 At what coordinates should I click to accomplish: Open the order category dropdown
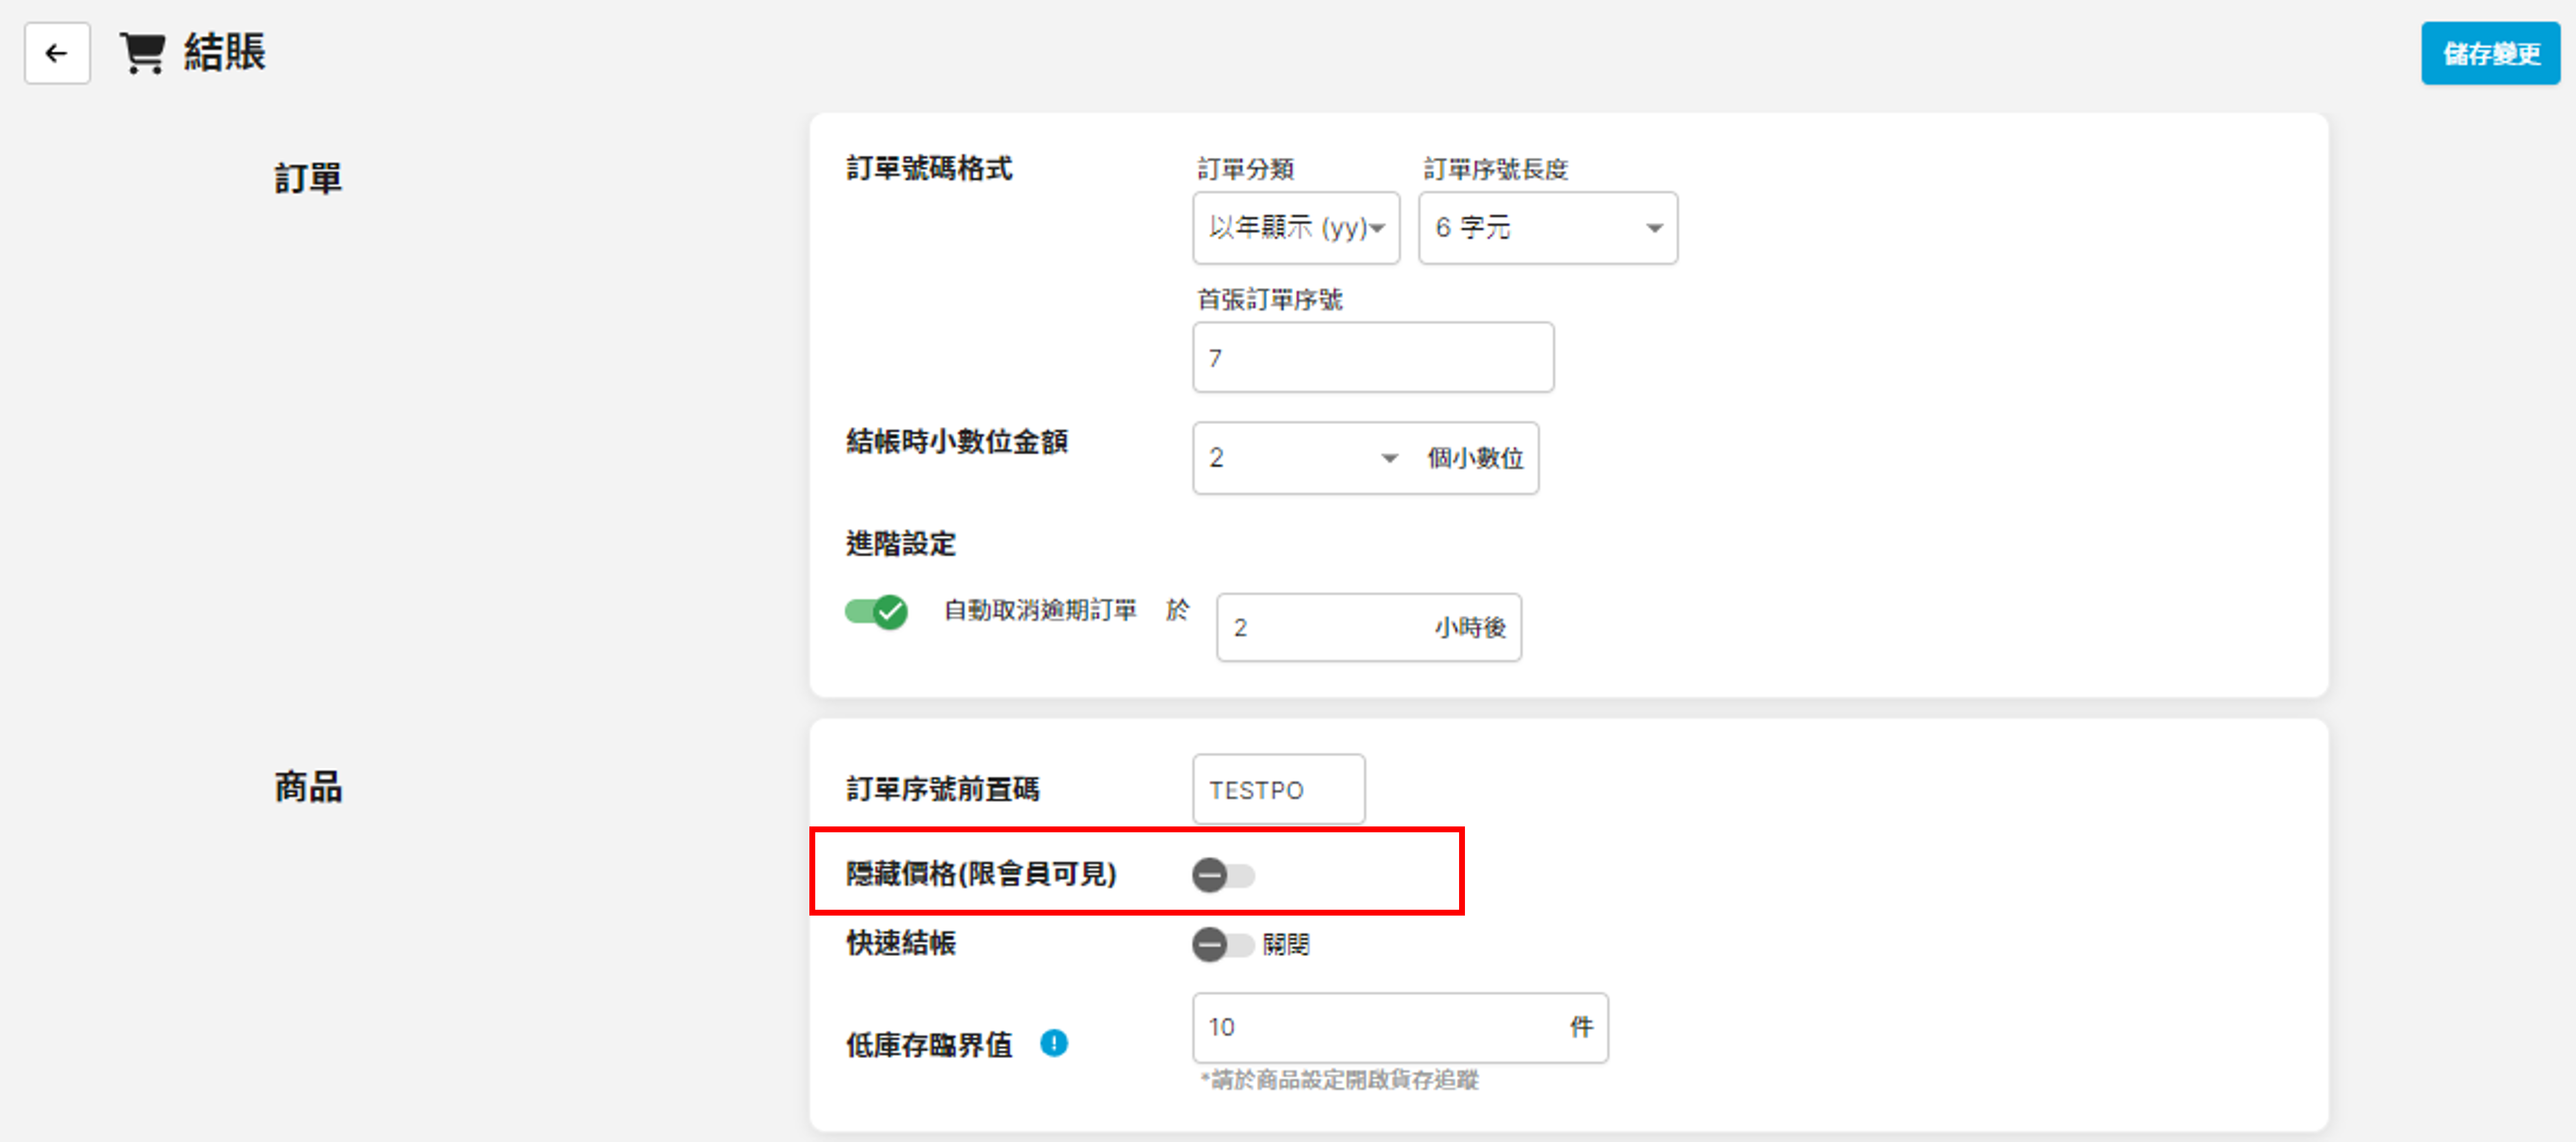(x=1295, y=228)
